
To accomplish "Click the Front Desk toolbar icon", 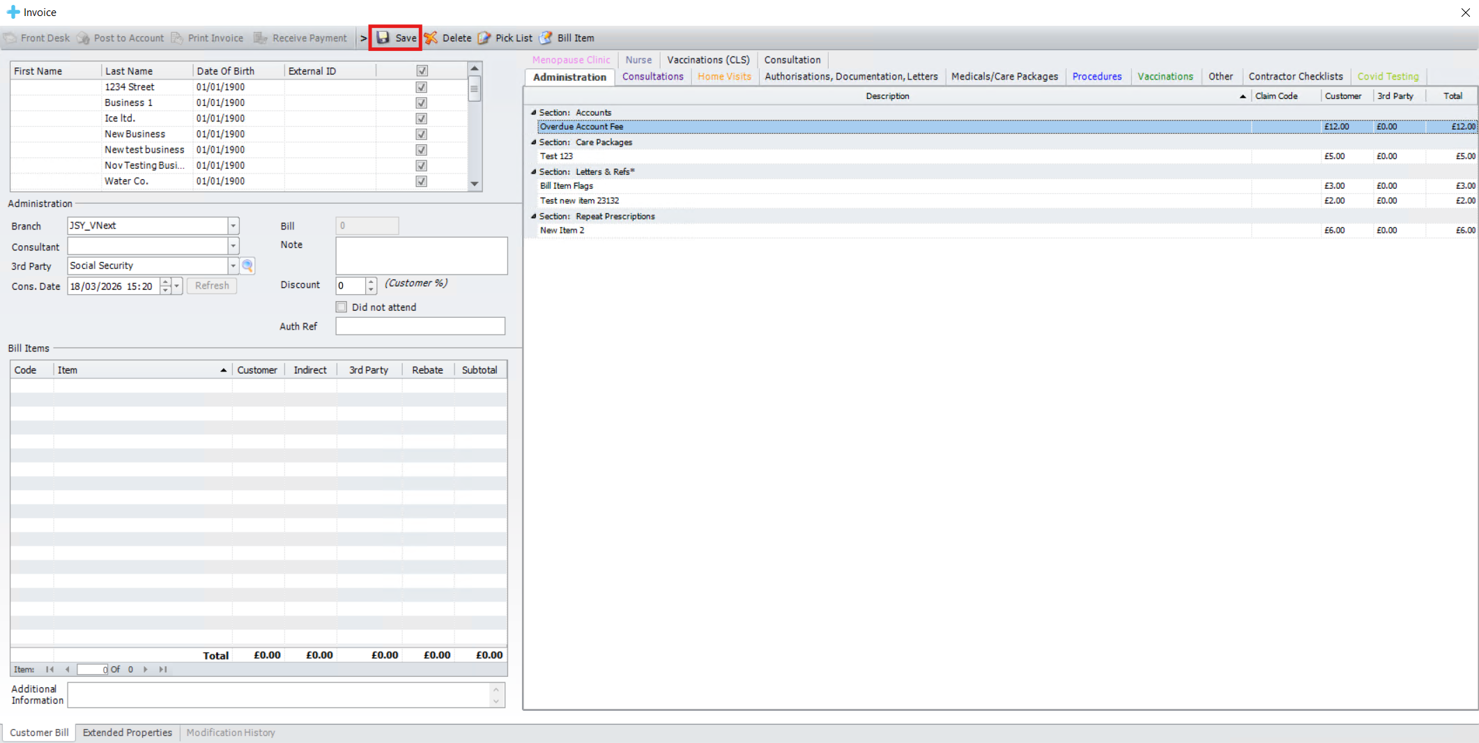I will click(x=10, y=38).
